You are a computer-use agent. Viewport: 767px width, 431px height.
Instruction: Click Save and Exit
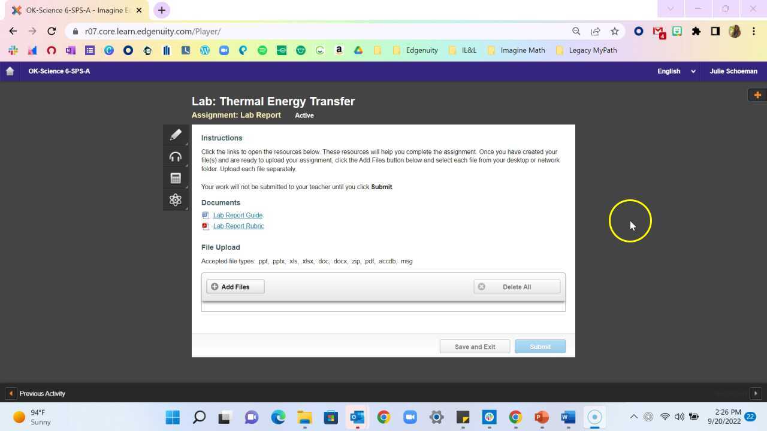click(x=475, y=347)
